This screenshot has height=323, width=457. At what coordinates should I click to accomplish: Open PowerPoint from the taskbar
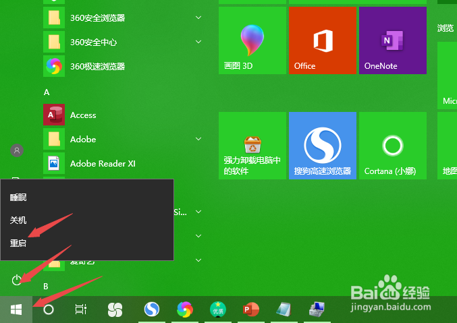pyautogui.click(x=250, y=310)
